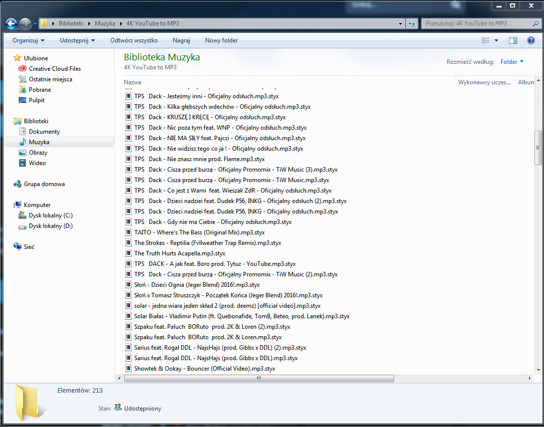This screenshot has width=544, height=427.
Task: Select file TAITO - Where's The Bass
Action: tap(200, 232)
